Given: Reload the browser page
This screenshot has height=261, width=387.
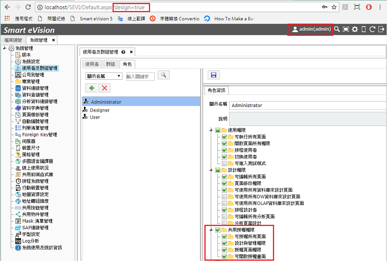Looking at the screenshot, I should 28,7.
